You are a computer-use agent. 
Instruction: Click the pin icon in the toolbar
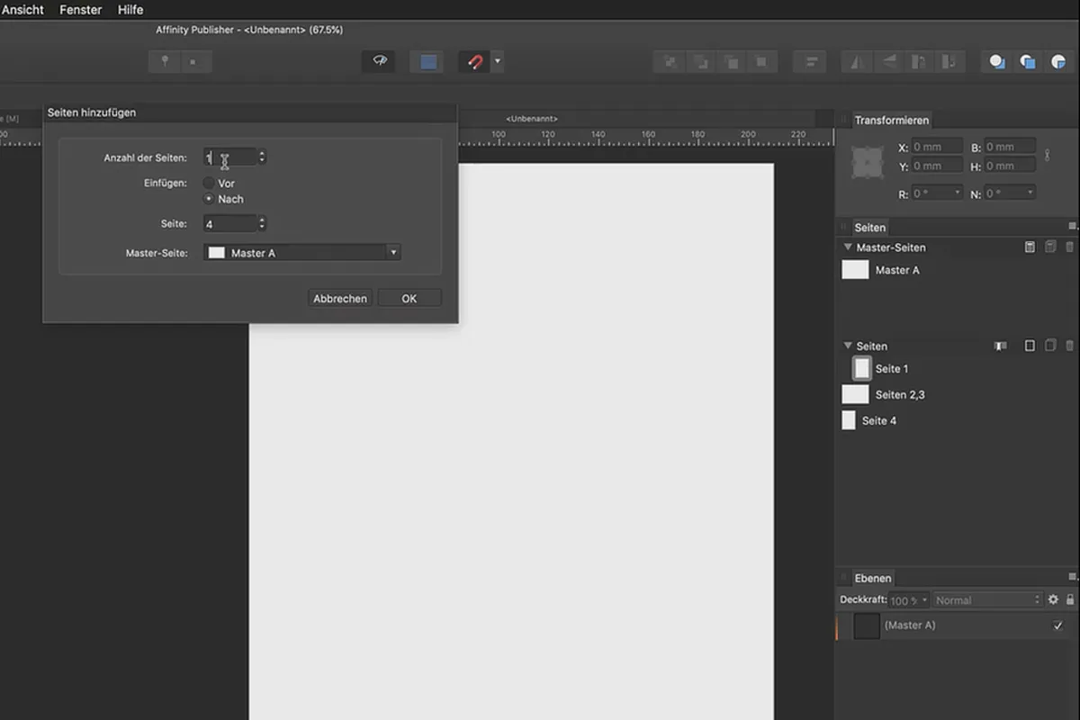164,62
